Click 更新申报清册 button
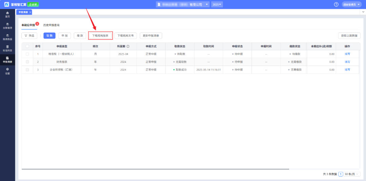Image resolution: width=366 pixels, height=181 pixels. 151,36
